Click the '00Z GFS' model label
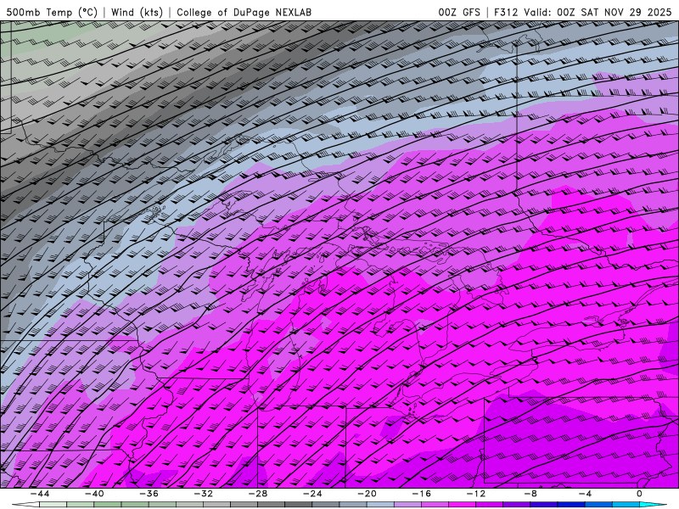This screenshot has height=509, width=679. pyautogui.click(x=459, y=12)
